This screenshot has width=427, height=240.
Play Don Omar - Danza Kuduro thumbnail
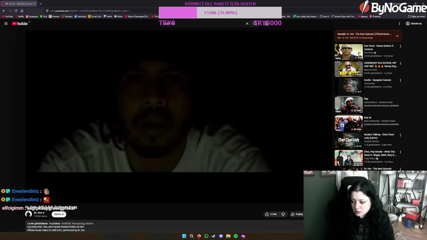pos(349,52)
